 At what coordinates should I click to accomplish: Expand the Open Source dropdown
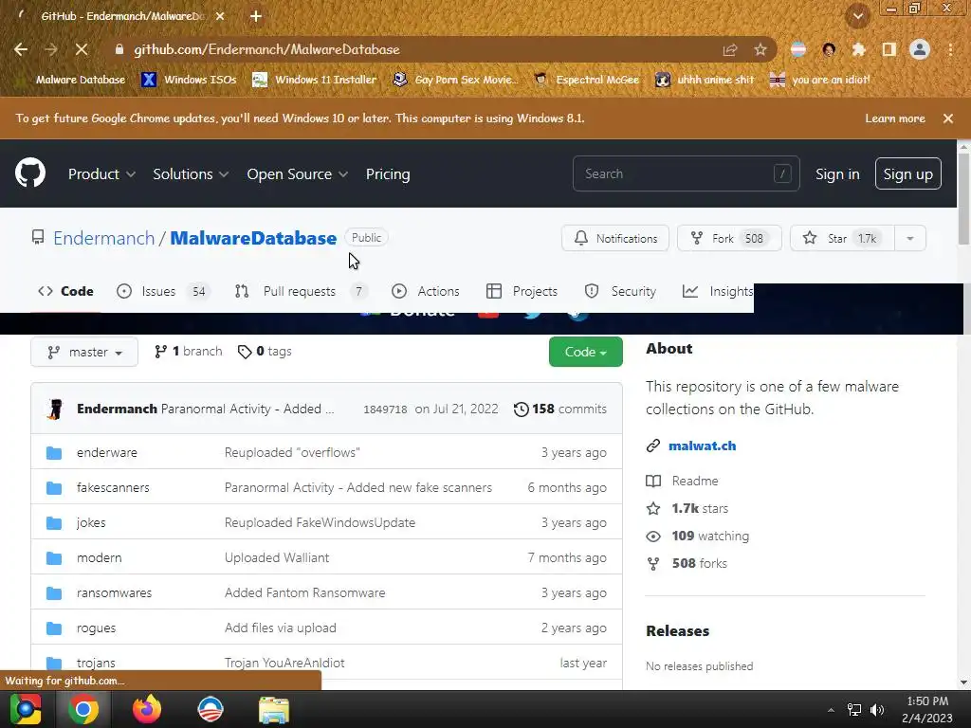click(x=297, y=174)
